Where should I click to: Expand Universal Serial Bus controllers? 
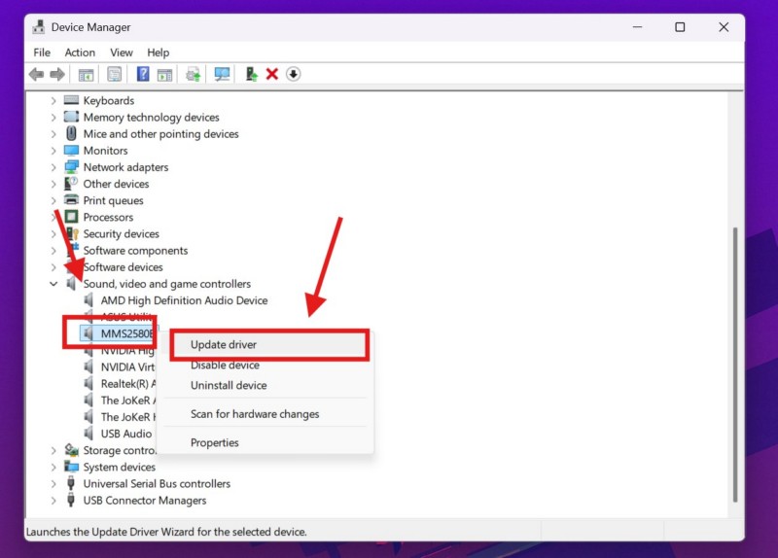(53, 484)
